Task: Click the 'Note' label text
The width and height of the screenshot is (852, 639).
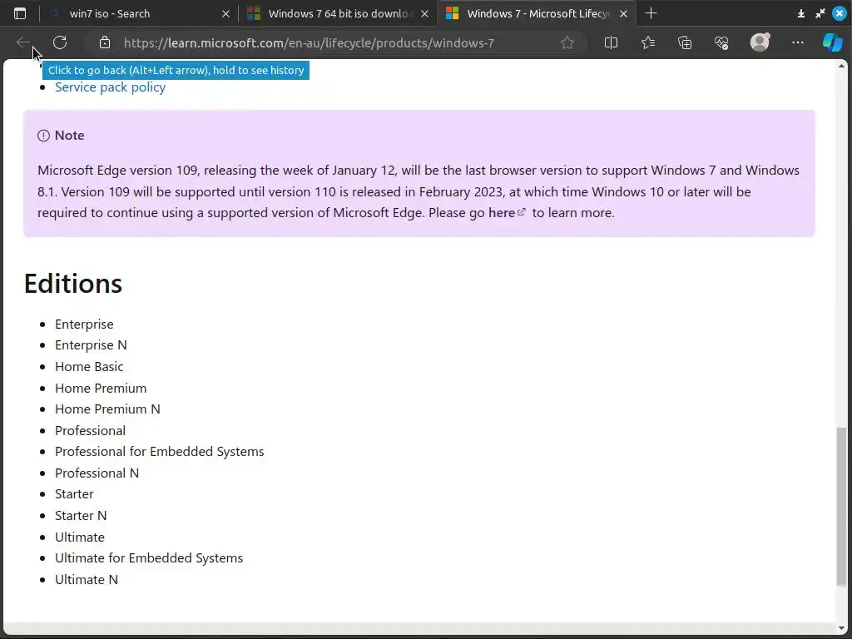Action: [70, 136]
